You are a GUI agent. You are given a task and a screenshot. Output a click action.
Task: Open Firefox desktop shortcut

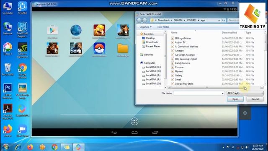click(x=8, y=131)
